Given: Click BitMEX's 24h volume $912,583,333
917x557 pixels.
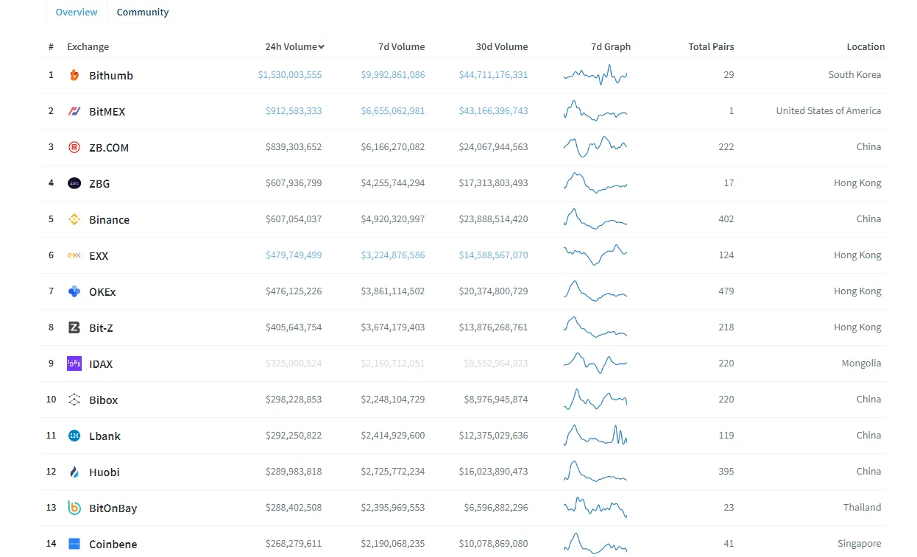Looking at the screenshot, I should coord(294,110).
